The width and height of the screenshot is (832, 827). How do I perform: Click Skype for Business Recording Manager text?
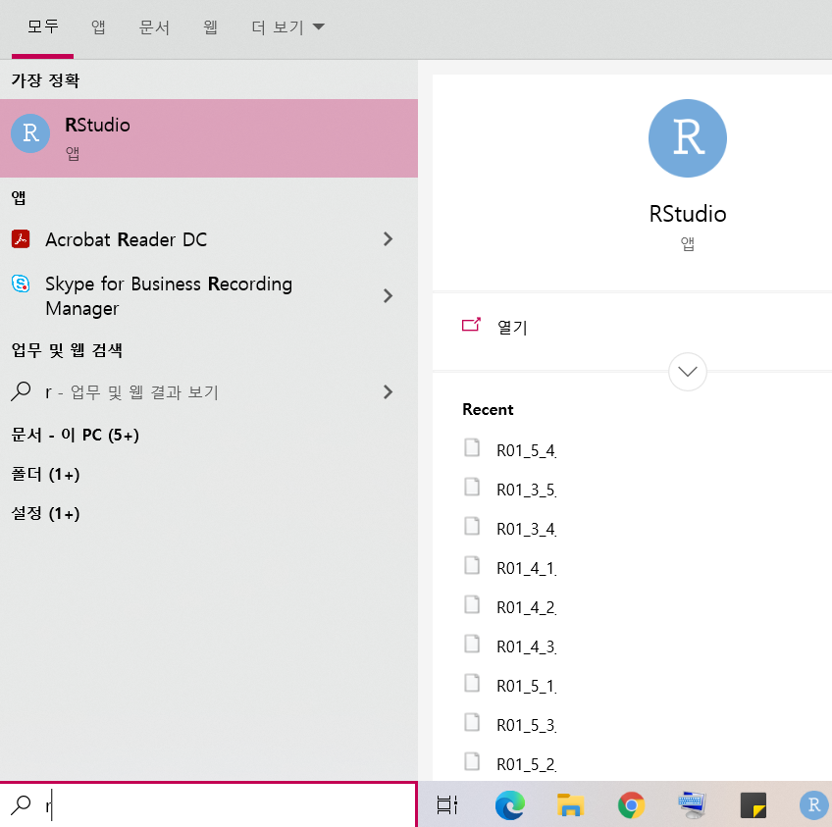tap(168, 296)
